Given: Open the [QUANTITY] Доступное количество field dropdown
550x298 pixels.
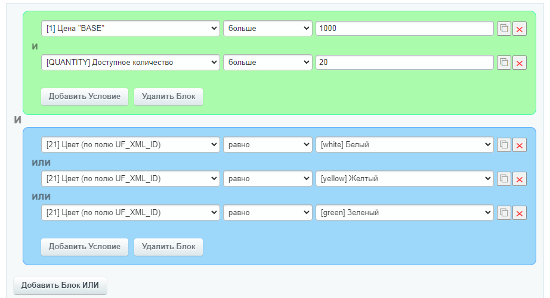Looking at the screenshot, I should 130,63.
